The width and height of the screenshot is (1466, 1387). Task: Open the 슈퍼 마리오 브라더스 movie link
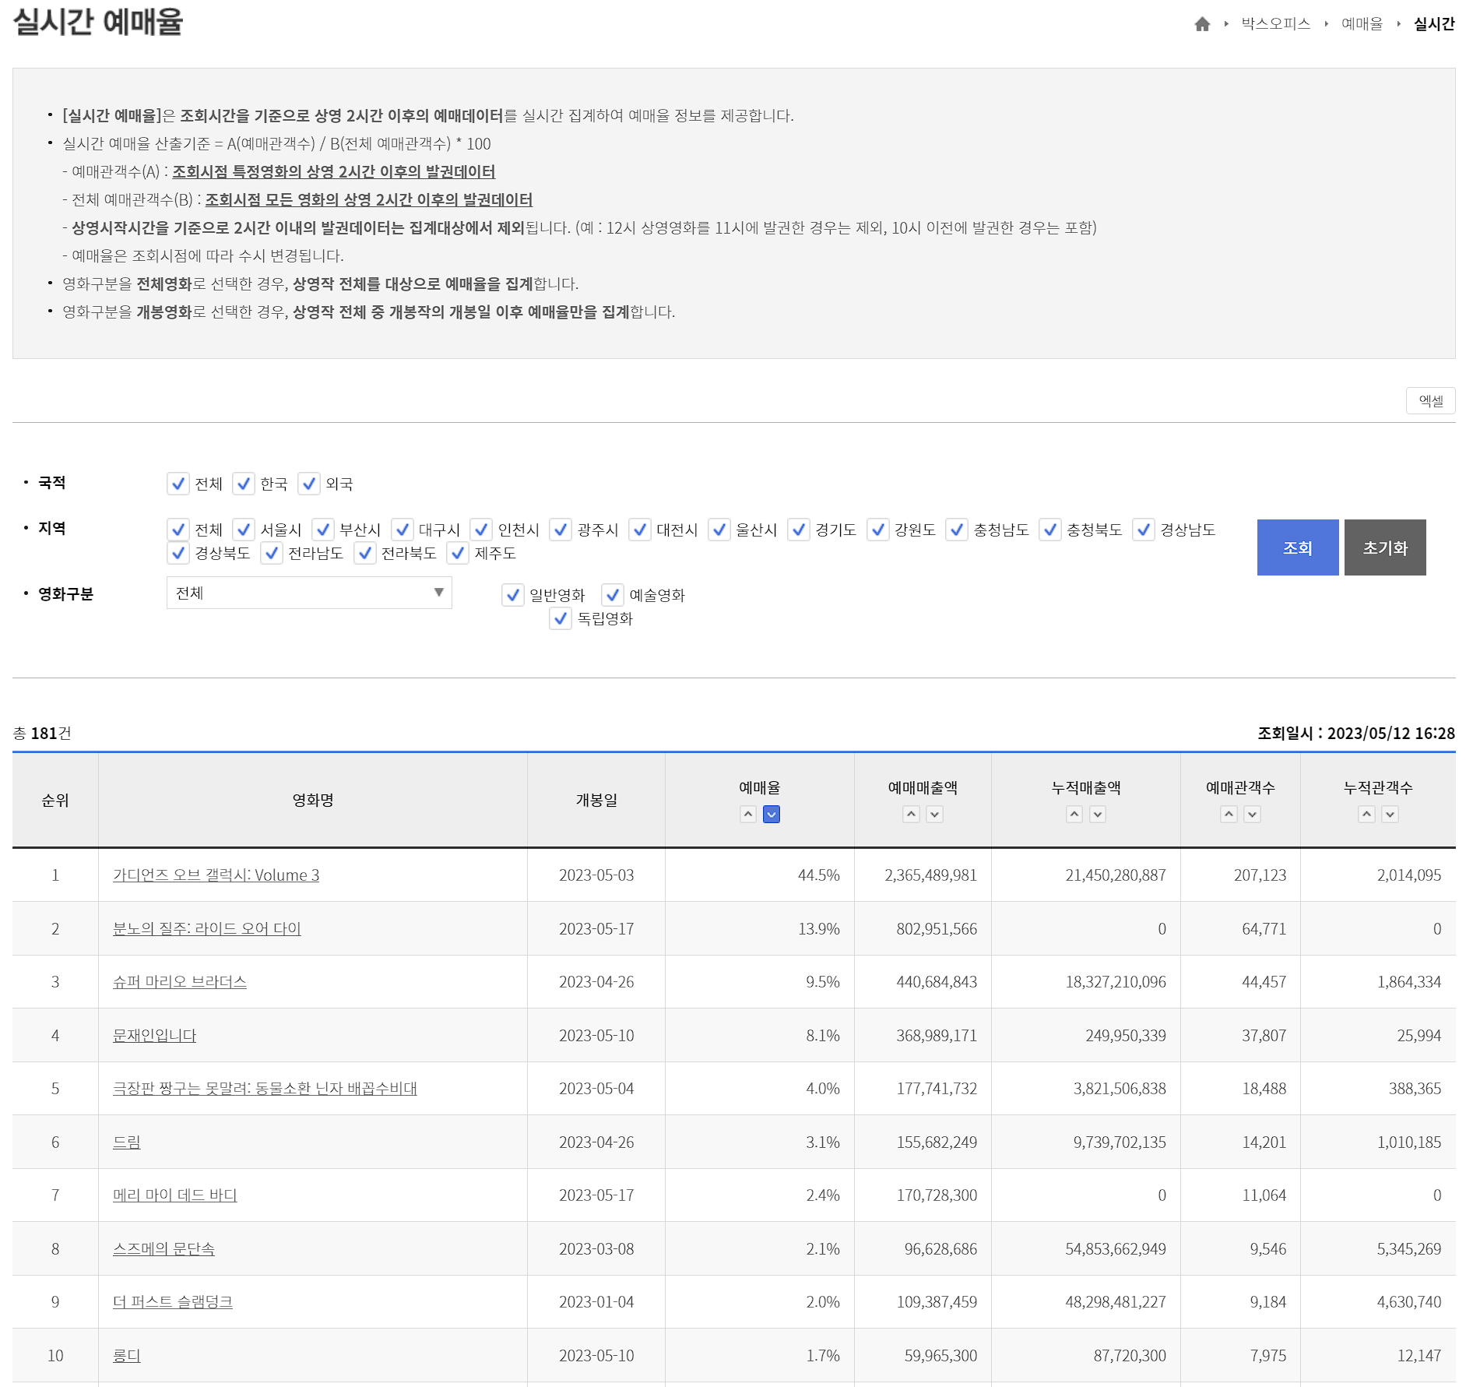[x=180, y=982]
